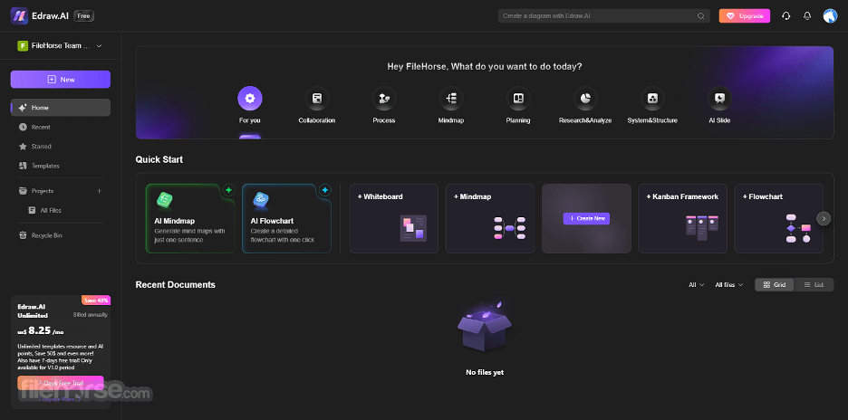Open the notifications bell
Viewport: 848px width, 420px height.
click(x=807, y=15)
